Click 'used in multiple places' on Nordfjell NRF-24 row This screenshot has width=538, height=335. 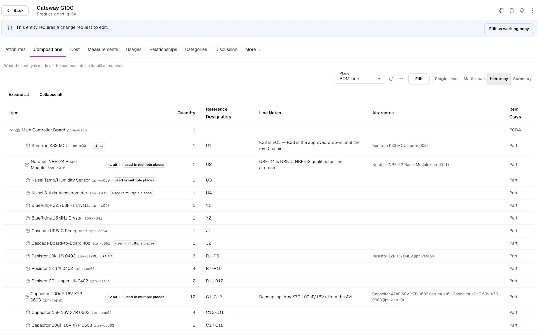pos(145,165)
